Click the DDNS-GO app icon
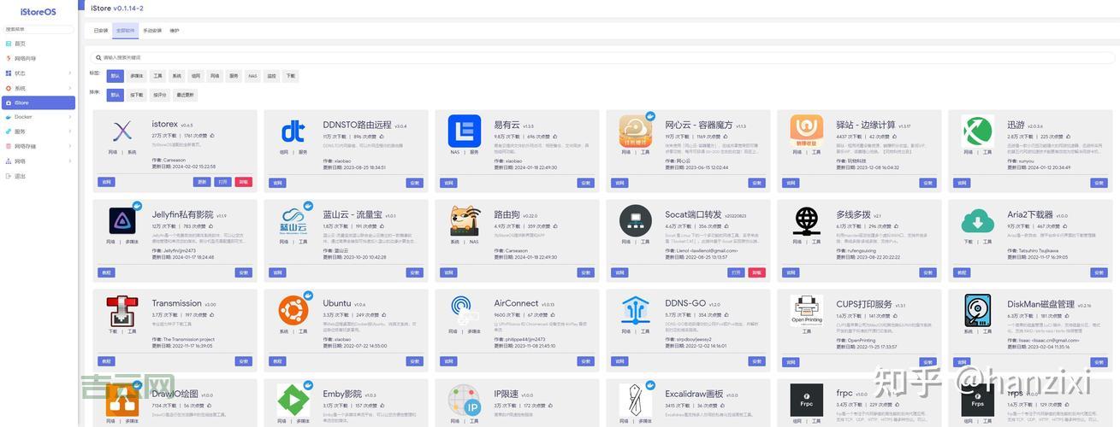1120x427 pixels. point(636,309)
